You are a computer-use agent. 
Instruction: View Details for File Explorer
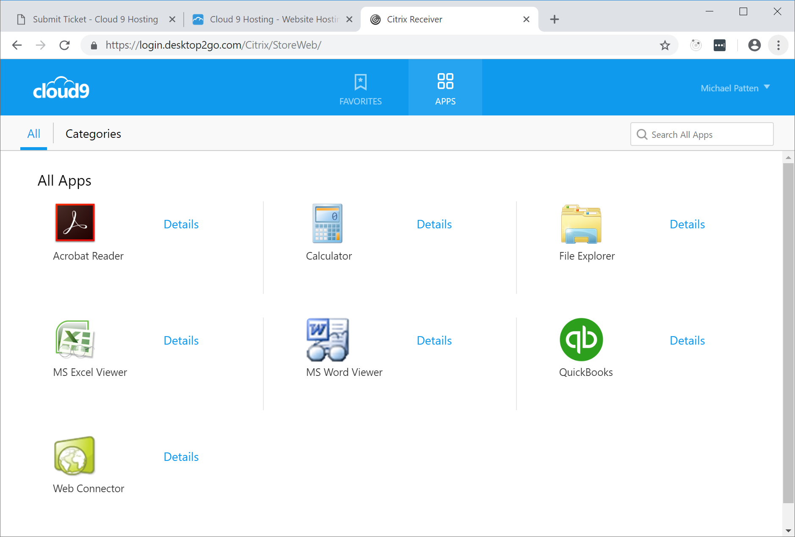tap(687, 224)
